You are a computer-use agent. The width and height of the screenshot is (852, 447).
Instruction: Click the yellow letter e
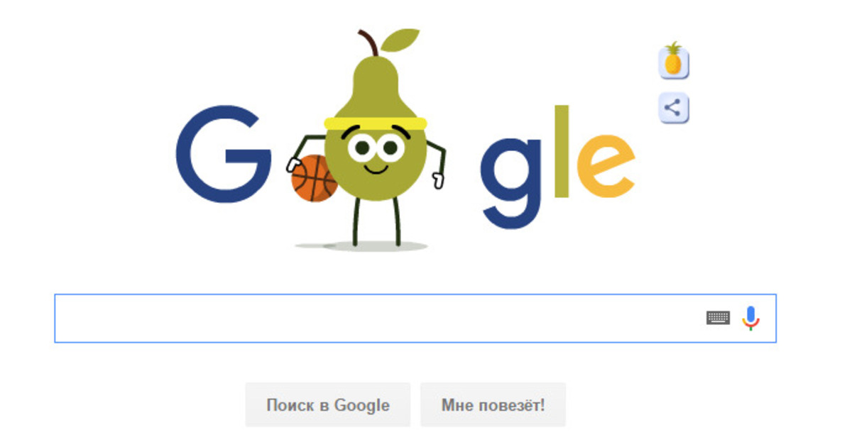606,166
